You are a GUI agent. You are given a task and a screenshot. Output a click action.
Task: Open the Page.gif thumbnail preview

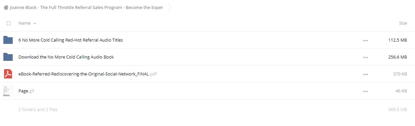click(x=8, y=91)
